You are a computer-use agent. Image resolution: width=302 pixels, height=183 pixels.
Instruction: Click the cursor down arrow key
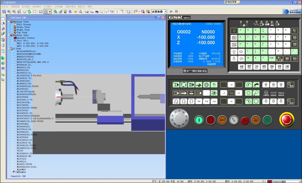(x=234, y=59)
